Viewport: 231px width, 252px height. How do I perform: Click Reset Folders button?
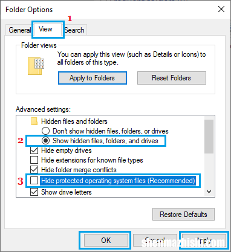pos(172,78)
